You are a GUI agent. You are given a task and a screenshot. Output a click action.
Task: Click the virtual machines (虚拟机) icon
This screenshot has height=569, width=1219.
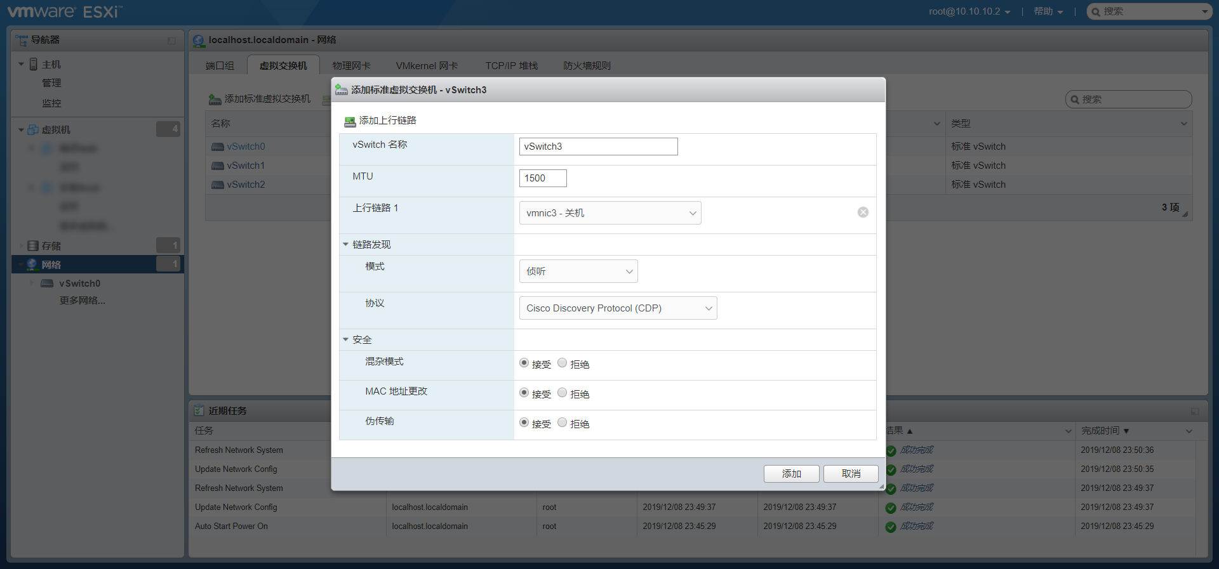[x=33, y=129]
